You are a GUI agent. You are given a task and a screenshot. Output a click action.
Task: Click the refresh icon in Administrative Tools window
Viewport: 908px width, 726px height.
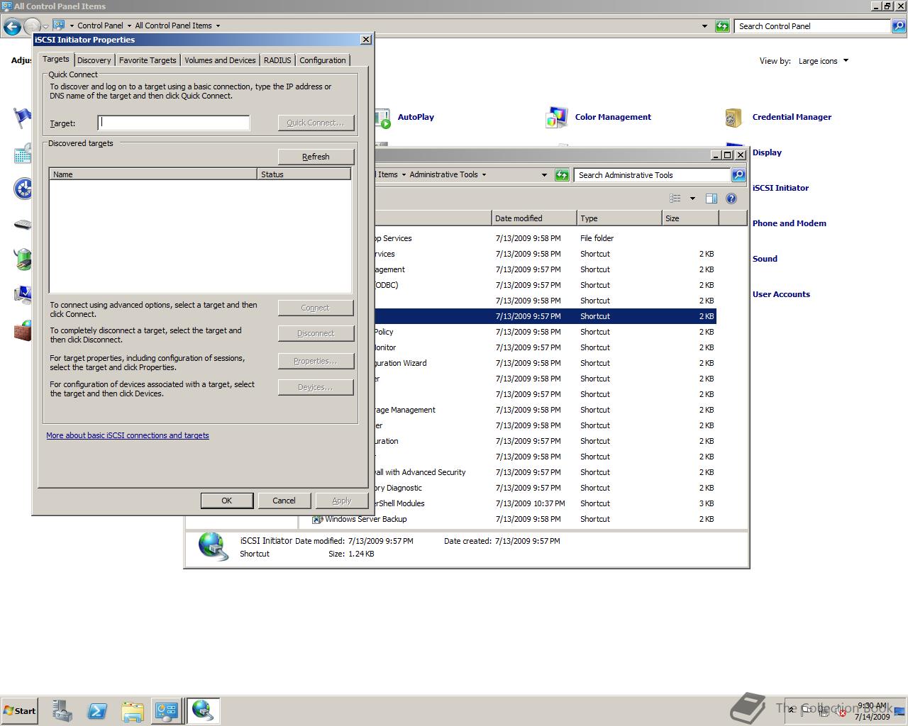[x=562, y=175]
